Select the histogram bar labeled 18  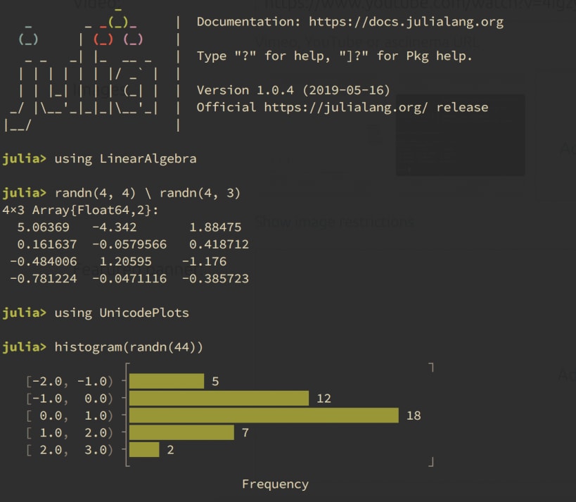coord(264,415)
